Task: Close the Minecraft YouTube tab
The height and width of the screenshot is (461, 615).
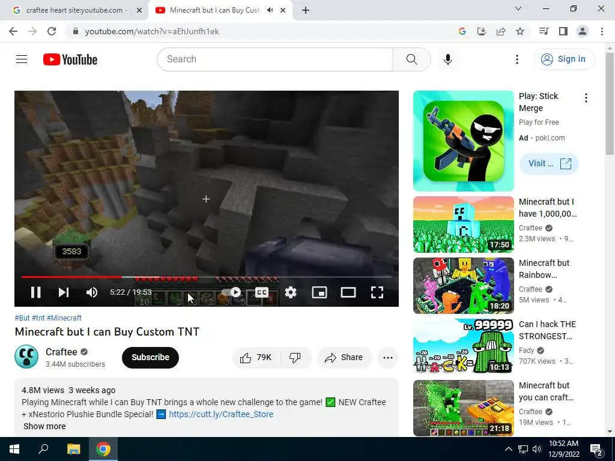Action: pyautogui.click(x=283, y=10)
